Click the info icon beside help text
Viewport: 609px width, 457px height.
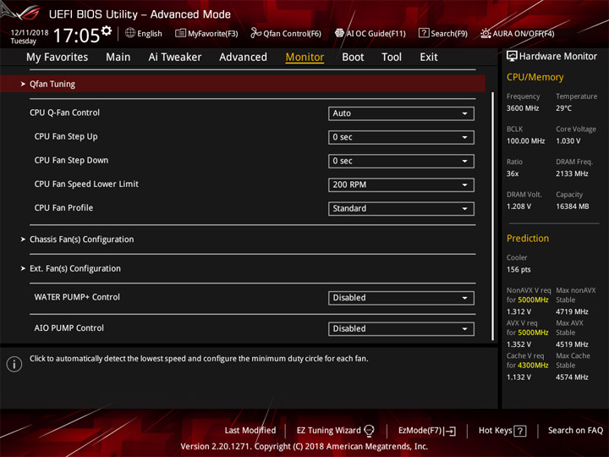[x=14, y=364]
